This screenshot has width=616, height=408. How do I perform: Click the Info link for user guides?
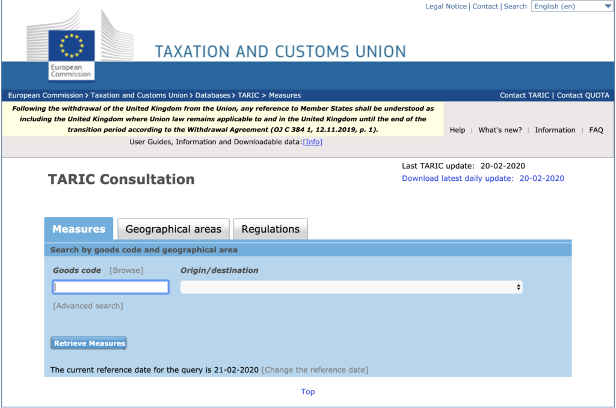pos(313,141)
